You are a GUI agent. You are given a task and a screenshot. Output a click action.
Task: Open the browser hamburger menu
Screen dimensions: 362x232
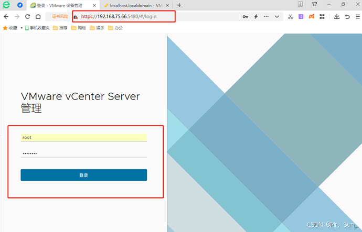point(358,17)
